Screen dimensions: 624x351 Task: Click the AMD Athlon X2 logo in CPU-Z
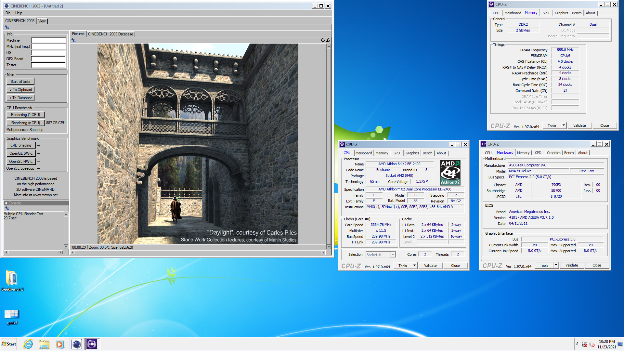pyautogui.click(x=450, y=173)
